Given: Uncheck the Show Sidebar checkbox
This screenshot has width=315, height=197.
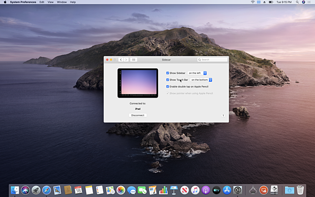Looking at the screenshot, I should pyautogui.click(x=167, y=73).
